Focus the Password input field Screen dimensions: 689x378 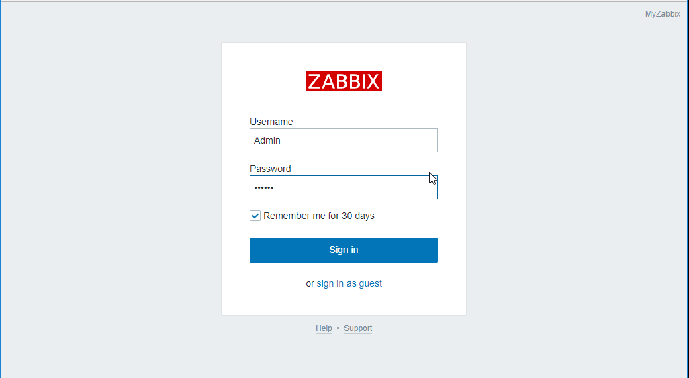344,187
